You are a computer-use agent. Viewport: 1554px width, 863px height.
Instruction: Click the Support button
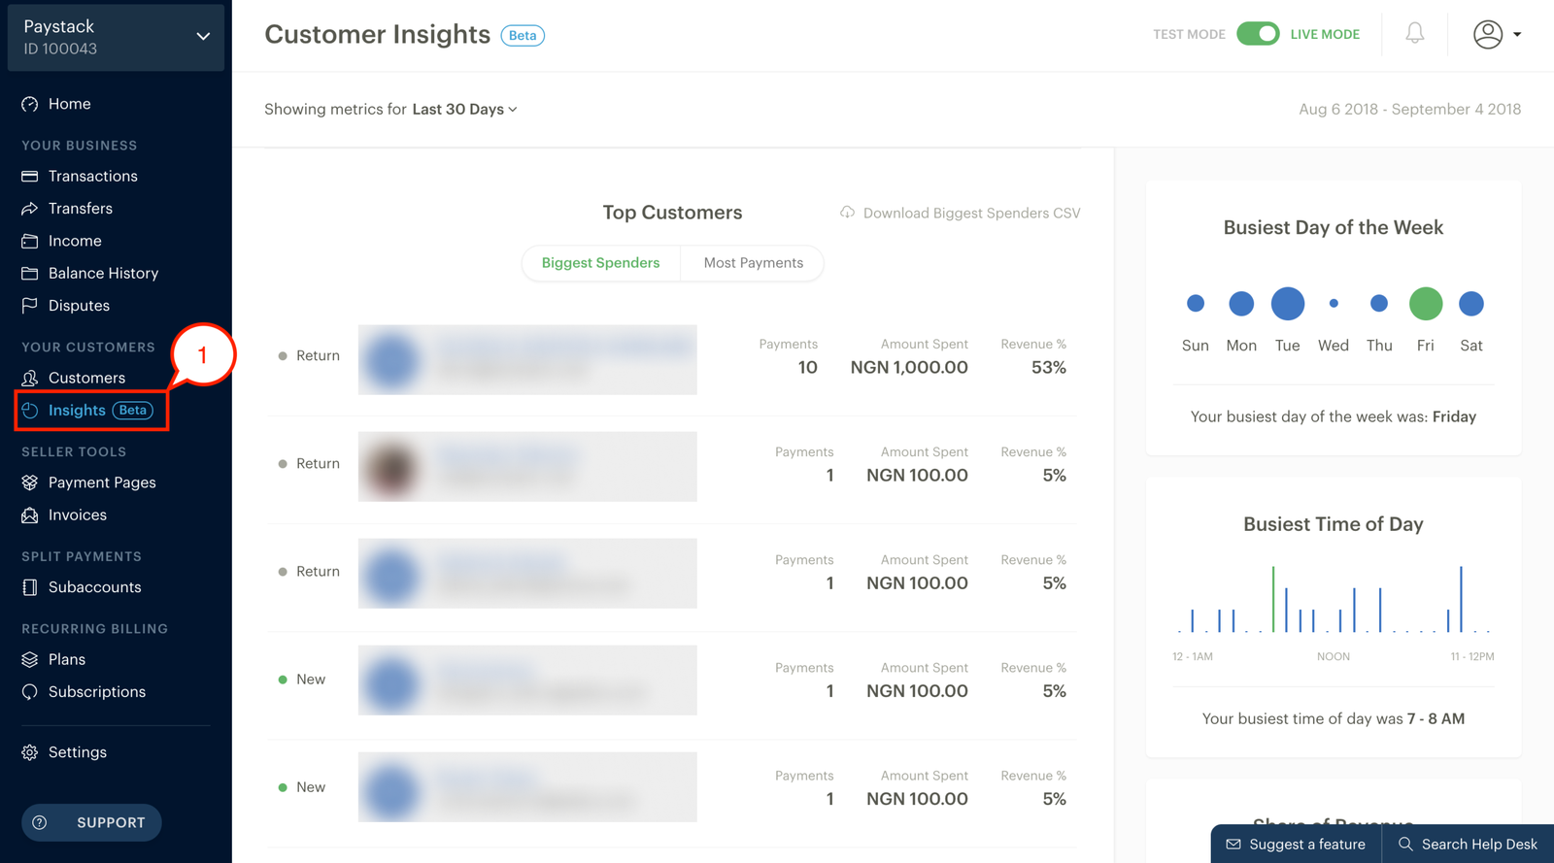pyautogui.click(x=91, y=822)
